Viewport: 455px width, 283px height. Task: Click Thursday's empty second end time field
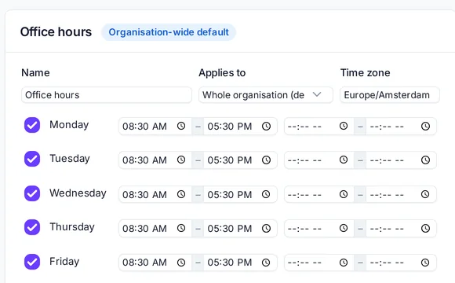tap(401, 228)
